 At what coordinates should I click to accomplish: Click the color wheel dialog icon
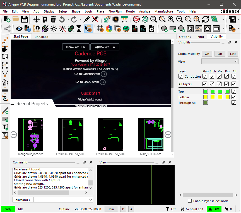tap(109, 29)
